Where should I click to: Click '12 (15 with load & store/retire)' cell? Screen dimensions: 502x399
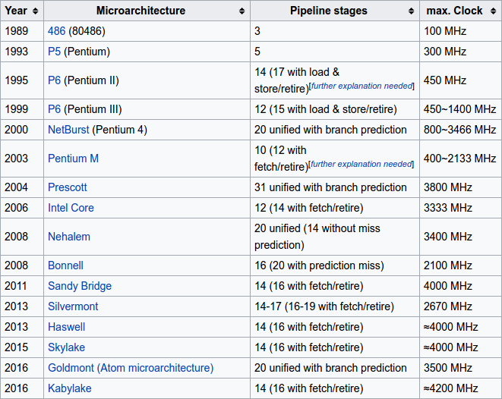(335, 109)
